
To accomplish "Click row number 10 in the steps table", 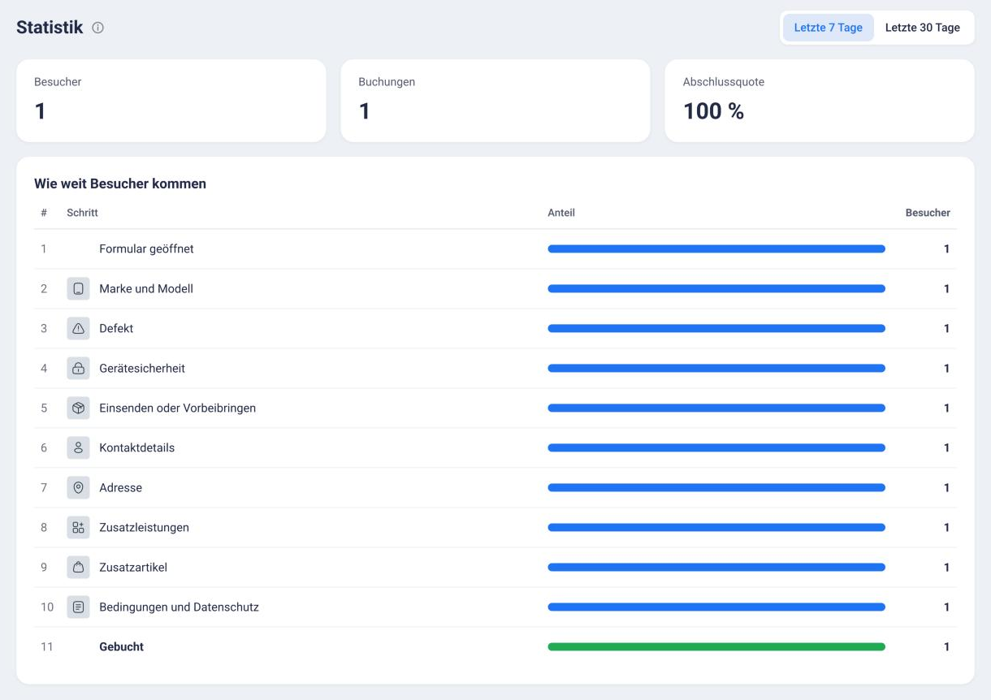I will click(47, 607).
